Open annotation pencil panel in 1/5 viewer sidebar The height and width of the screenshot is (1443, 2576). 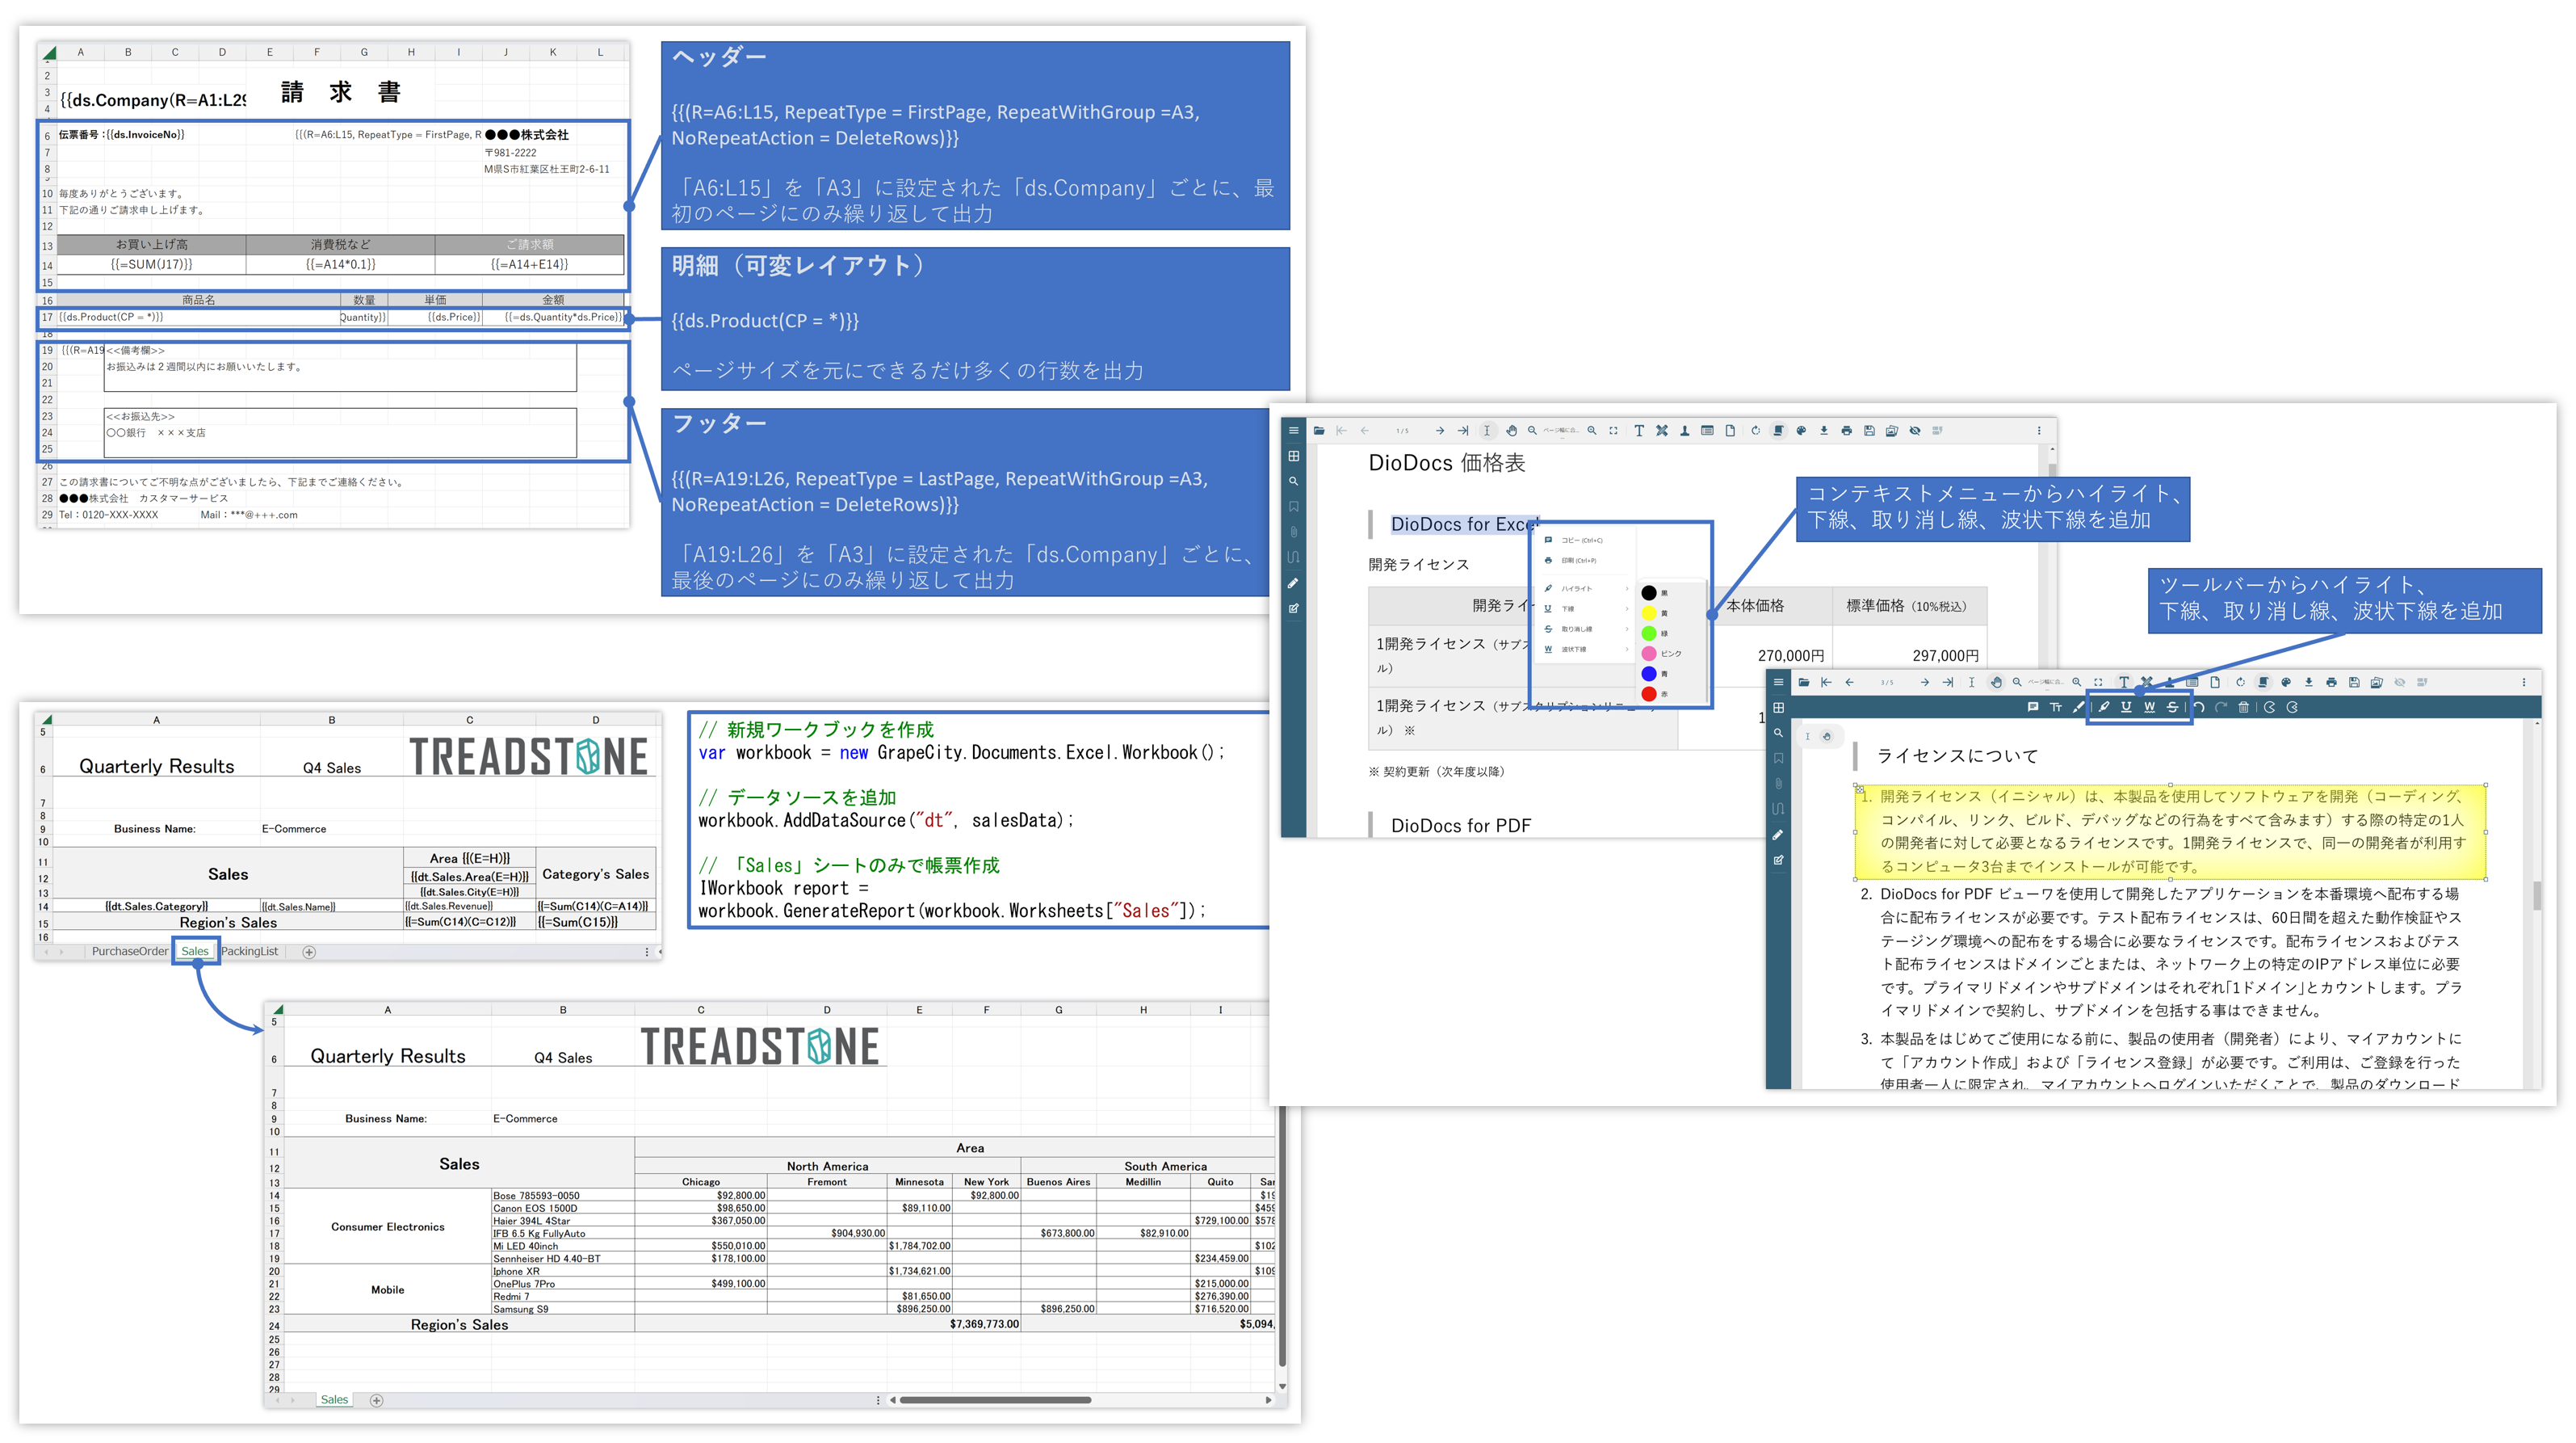pos(1293,583)
